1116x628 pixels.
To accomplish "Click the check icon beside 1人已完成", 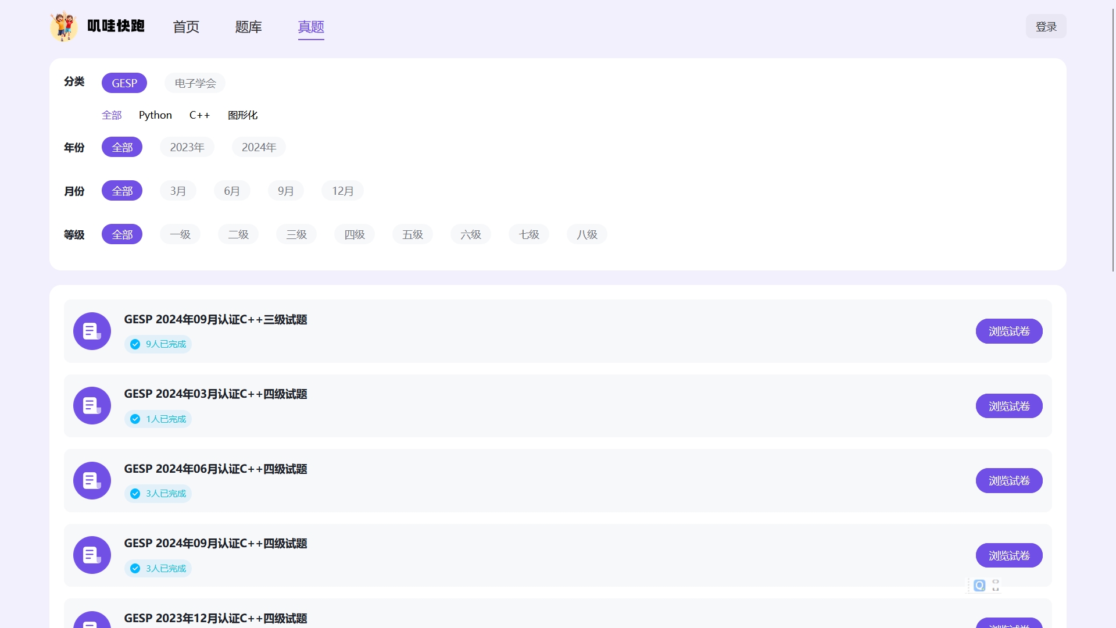I will point(135,419).
